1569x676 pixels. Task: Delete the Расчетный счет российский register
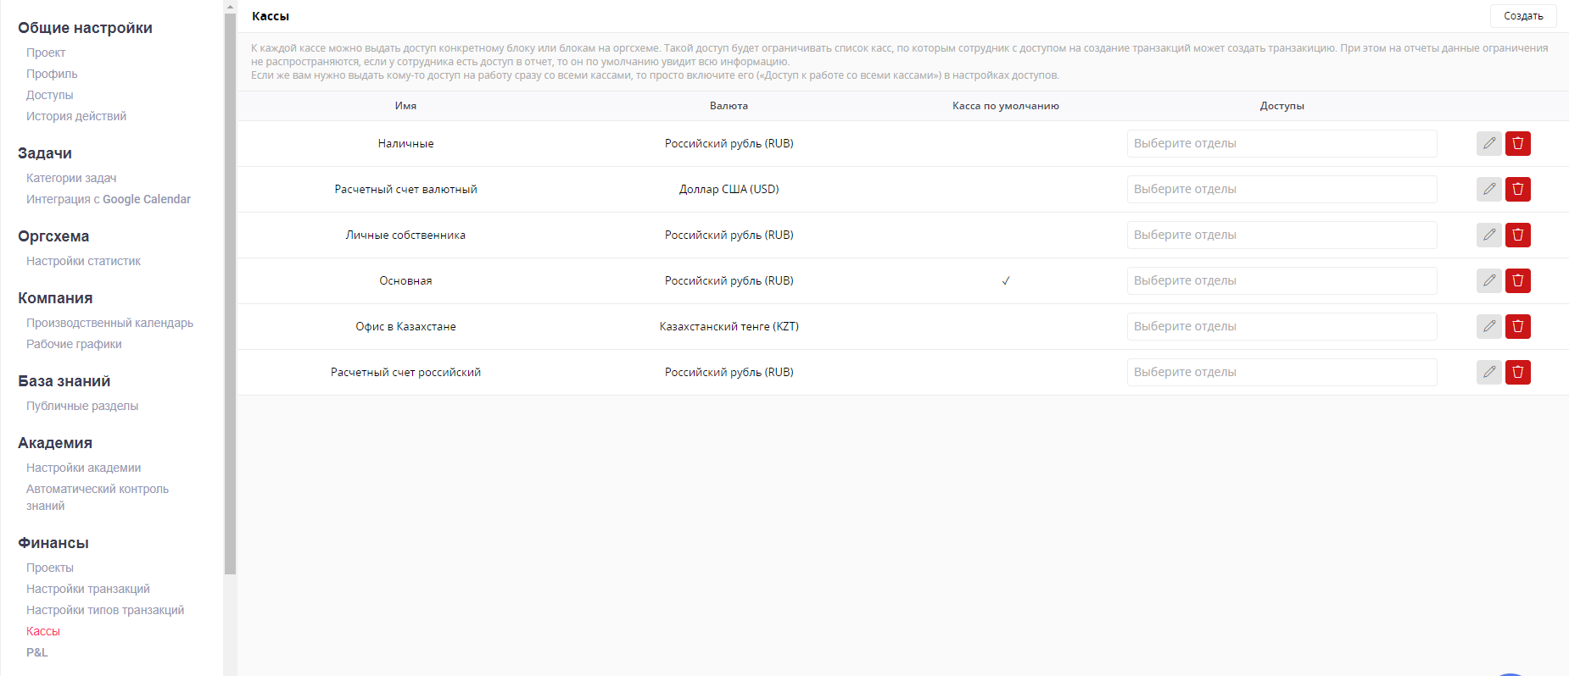point(1517,372)
